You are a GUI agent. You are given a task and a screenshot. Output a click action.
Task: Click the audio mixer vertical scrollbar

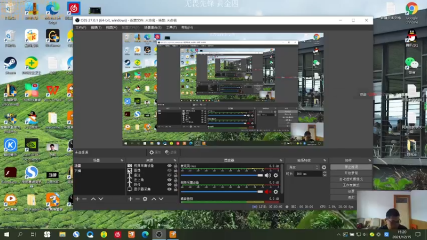click(x=282, y=179)
